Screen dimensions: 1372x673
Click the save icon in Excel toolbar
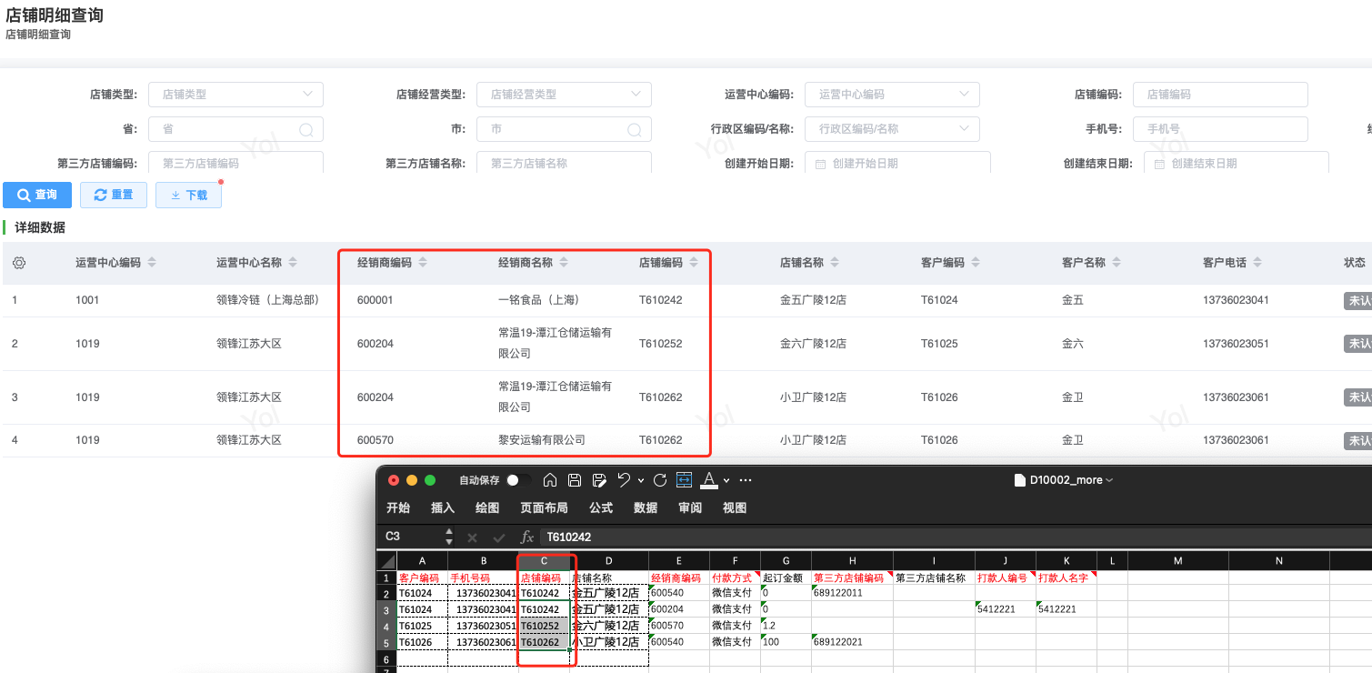575,480
